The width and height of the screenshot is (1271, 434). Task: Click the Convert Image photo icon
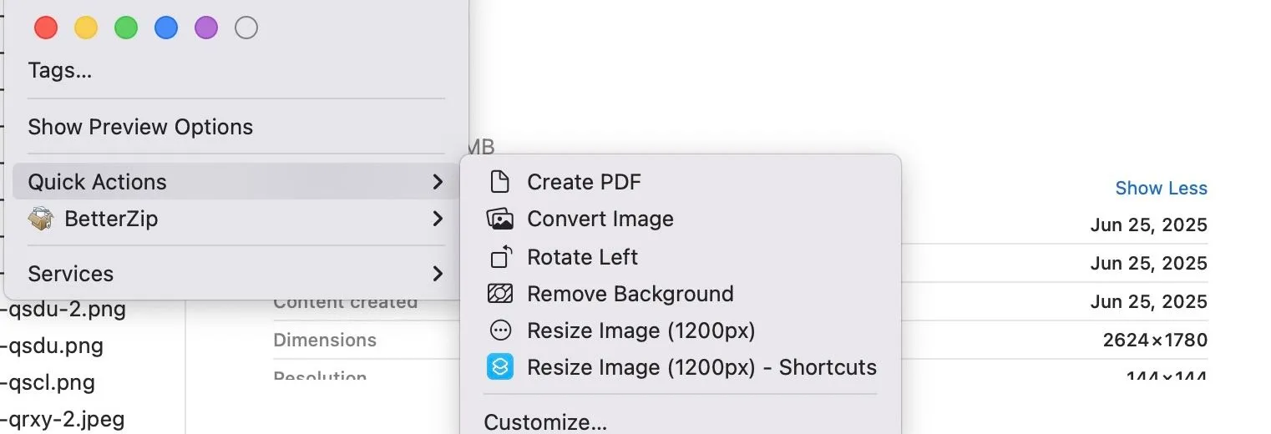point(499,220)
